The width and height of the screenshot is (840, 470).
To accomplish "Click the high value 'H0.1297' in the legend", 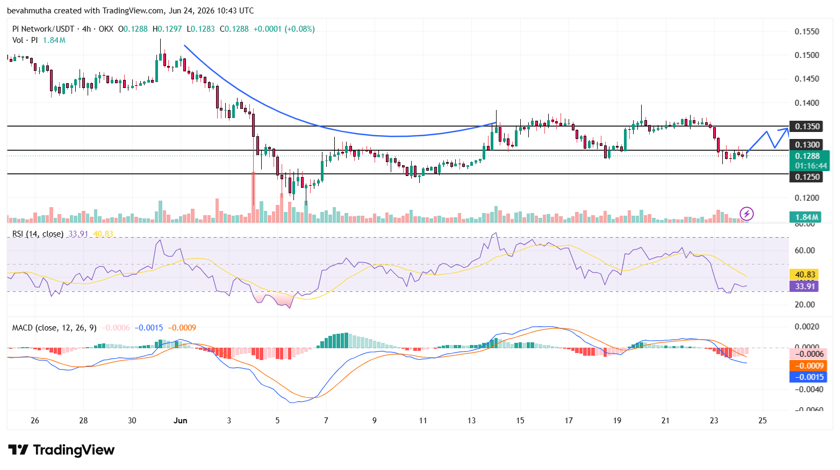I will click(x=167, y=29).
